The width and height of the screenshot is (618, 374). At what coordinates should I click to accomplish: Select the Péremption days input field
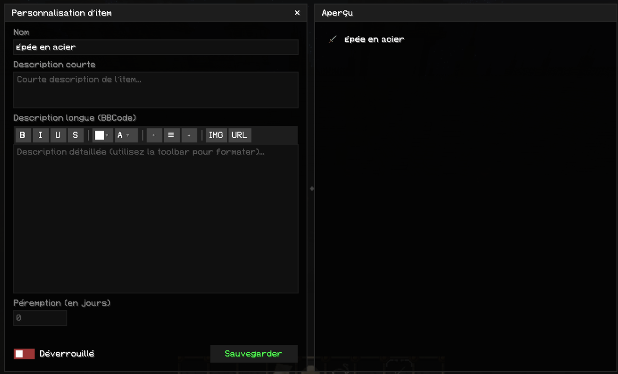pyautogui.click(x=40, y=318)
